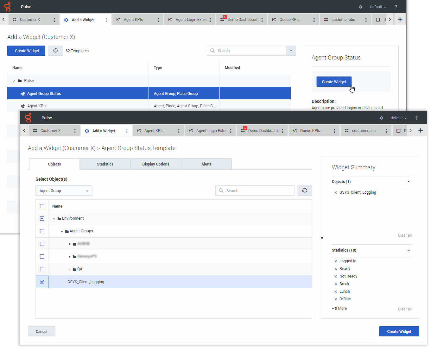
Task: Remove Lunch statistic
Action: tap(336, 291)
